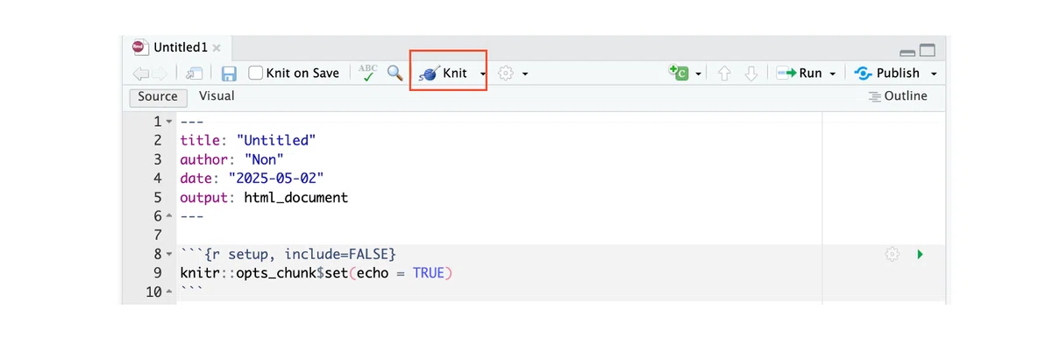Screen dimensions: 1052x352
Task: Click the Publish button
Action: tap(887, 74)
